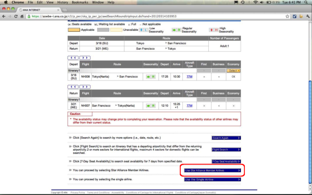The image size is (312, 195).
Task: Click the pale yellow Unavailable legend swatch
Action: [x=116, y=30]
